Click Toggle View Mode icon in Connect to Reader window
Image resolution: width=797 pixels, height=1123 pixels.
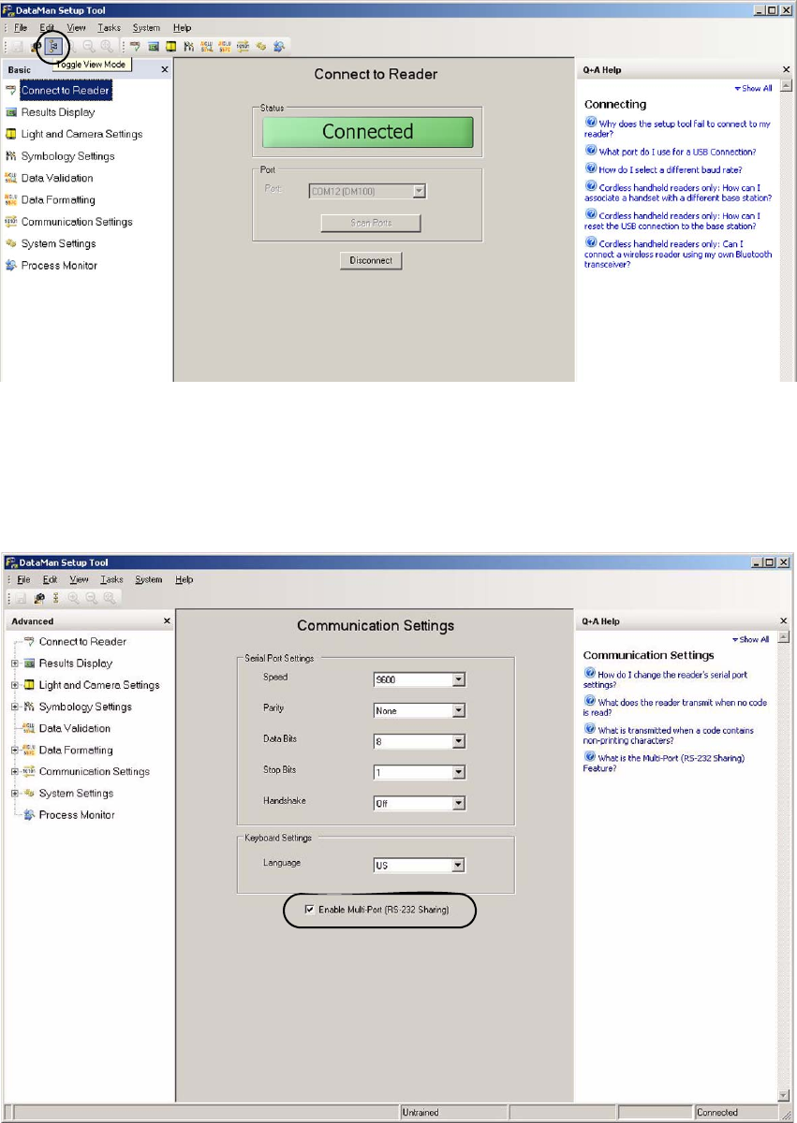point(53,46)
